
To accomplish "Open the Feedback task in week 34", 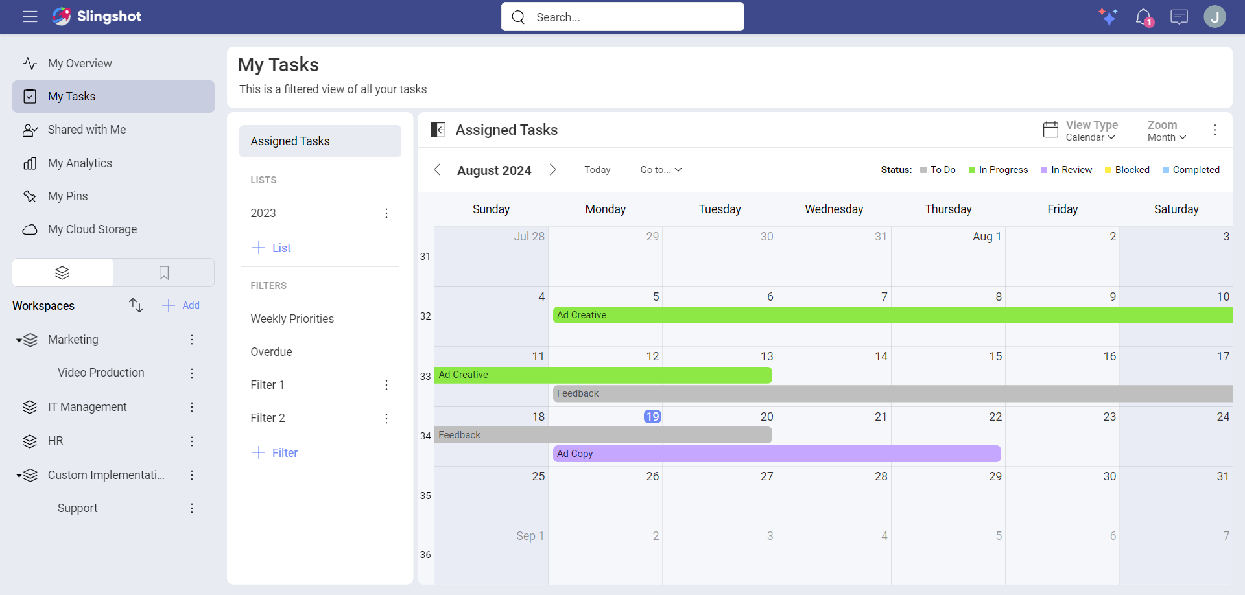I will coord(603,435).
